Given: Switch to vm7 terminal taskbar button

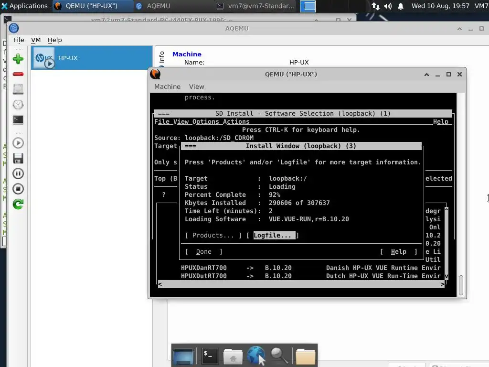Looking at the screenshot, I should 256,6.
